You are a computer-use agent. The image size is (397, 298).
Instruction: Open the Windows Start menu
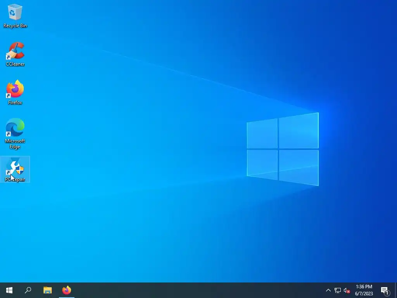9,290
